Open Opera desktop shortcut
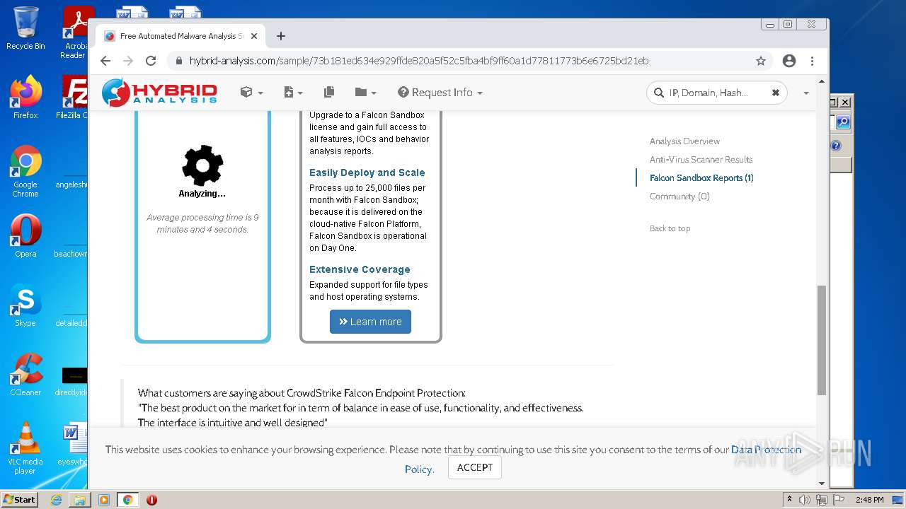906x509 pixels. tap(25, 236)
